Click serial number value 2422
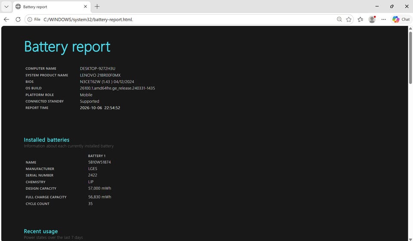The width and height of the screenshot is (413, 241). [93, 175]
